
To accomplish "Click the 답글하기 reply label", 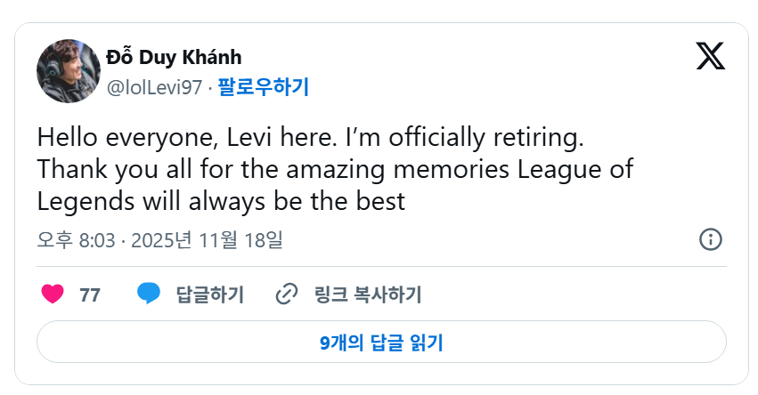I will tap(209, 294).
